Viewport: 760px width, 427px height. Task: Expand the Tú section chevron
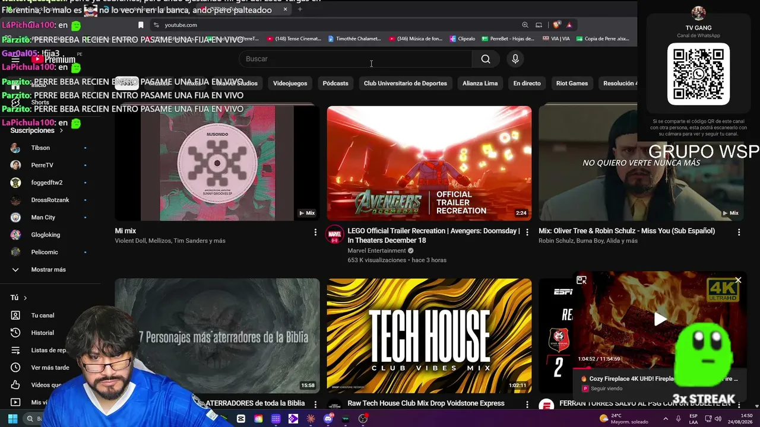tap(25, 298)
